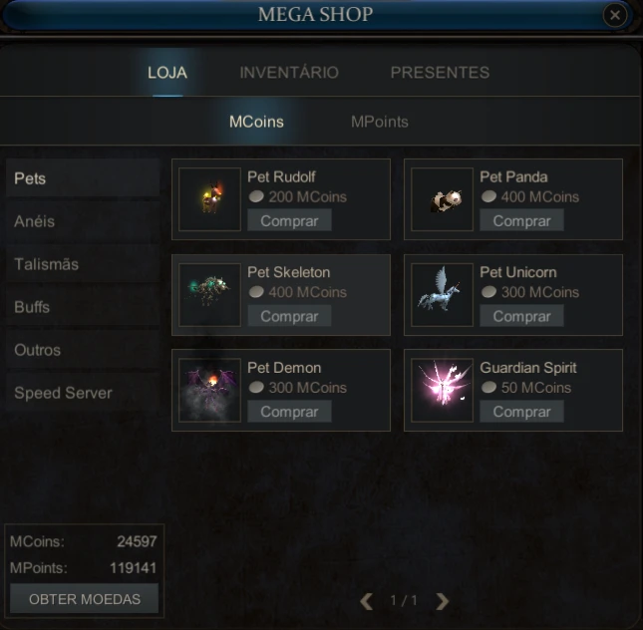This screenshot has height=630, width=643.
Task: Close the Mega Shop window
Action: [x=615, y=15]
